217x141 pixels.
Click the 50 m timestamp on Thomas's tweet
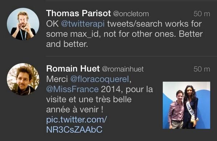pyautogui.click(x=202, y=14)
